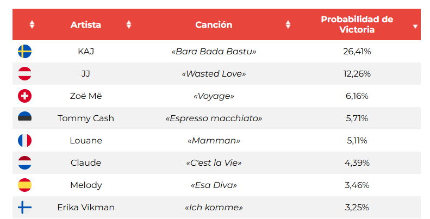Screen dimensions: 430x219
Task: Sort table using Canción column arrows
Action: pos(288,24)
